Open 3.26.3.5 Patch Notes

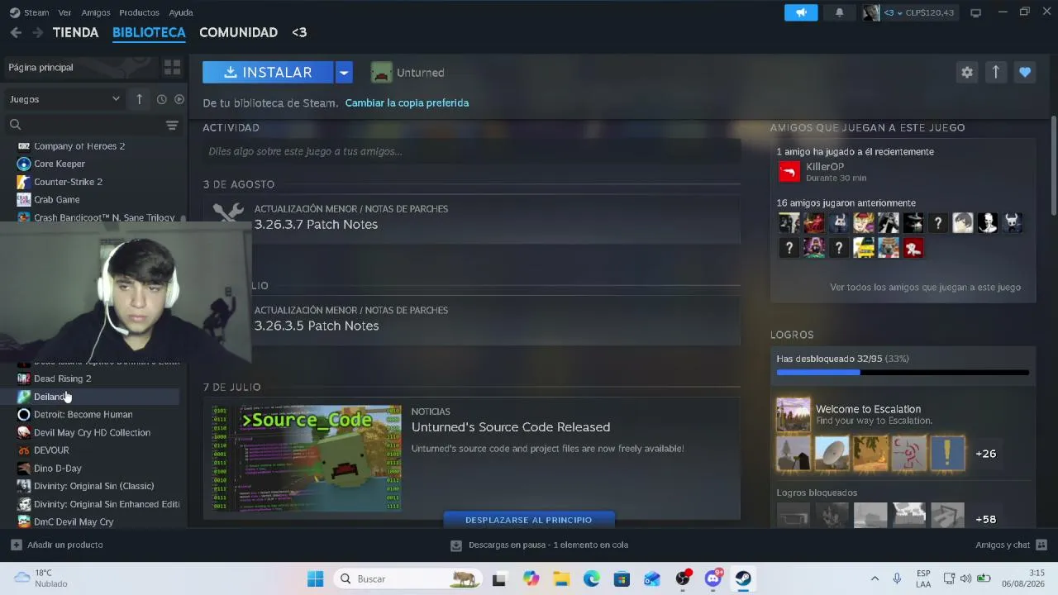[317, 326]
